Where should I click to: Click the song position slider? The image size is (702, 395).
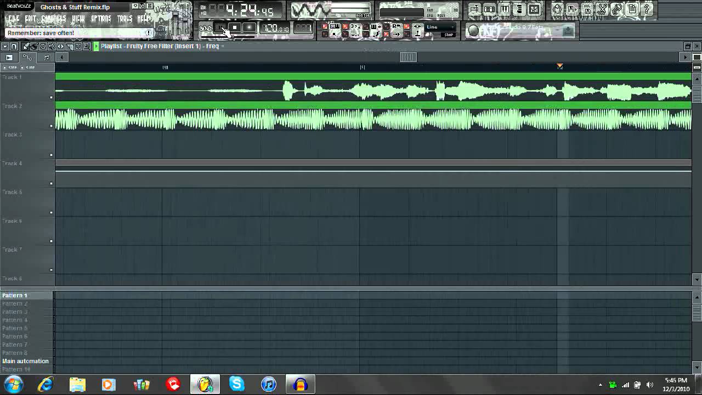(x=228, y=37)
